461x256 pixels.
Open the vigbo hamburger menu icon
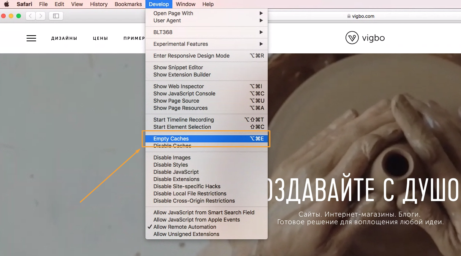tap(31, 38)
